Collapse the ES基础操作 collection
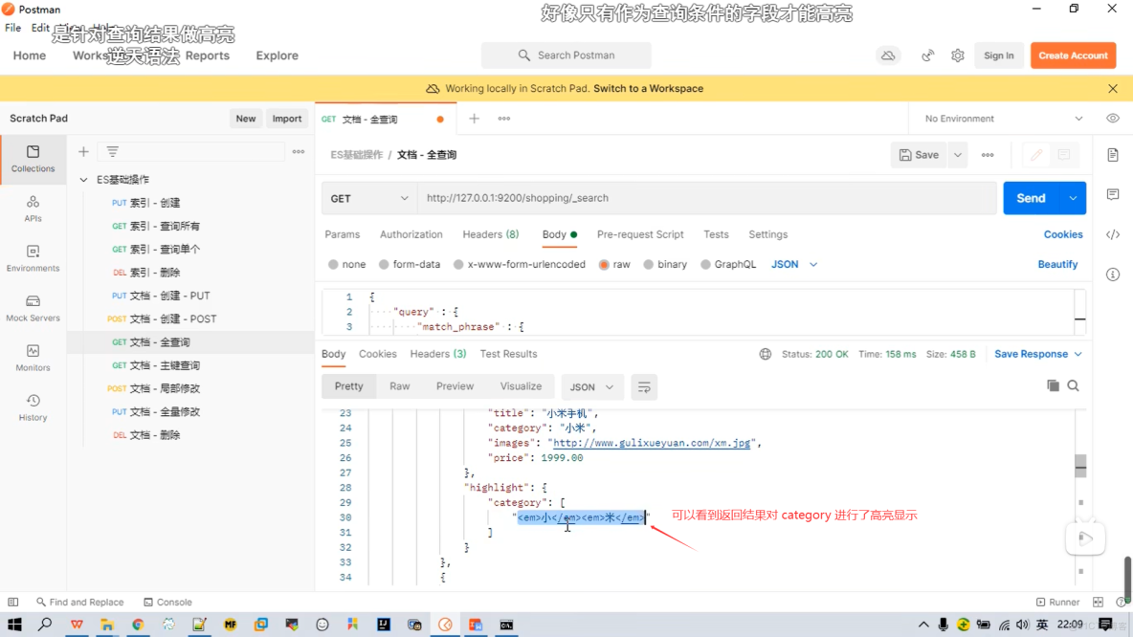 [84, 178]
